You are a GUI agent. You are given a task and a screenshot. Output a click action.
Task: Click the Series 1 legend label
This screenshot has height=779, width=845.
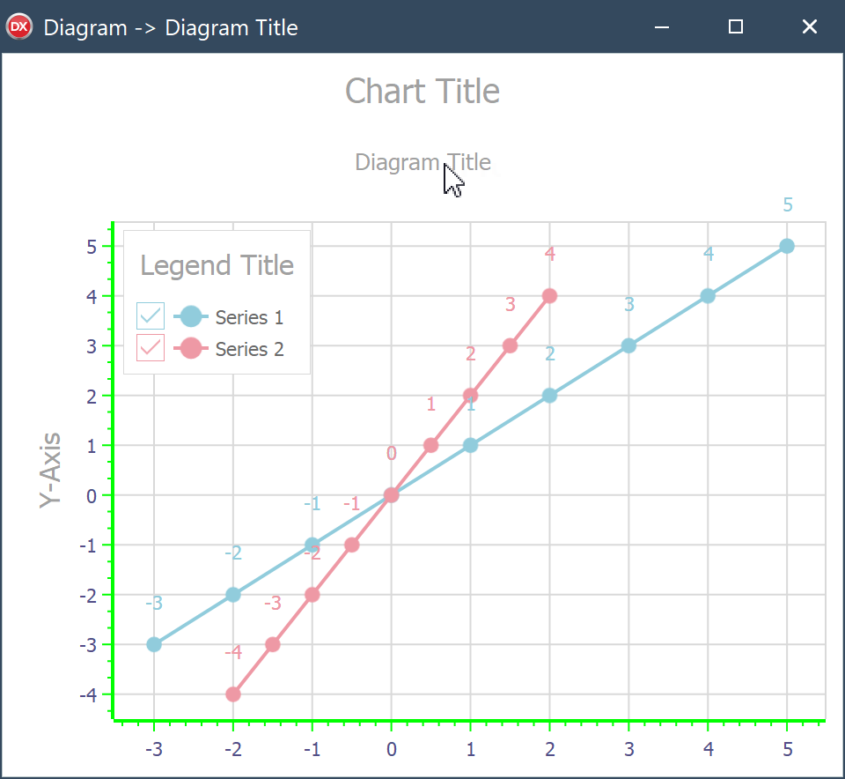click(249, 317)
